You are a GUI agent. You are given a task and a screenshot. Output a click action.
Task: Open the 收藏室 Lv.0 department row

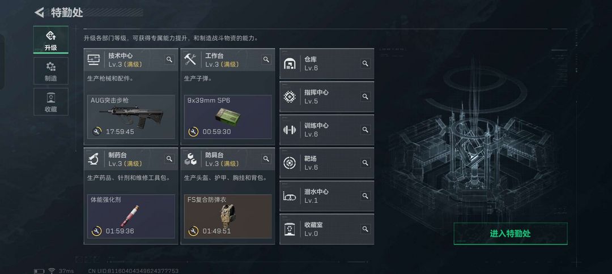pyautogui.click(x=327, y=229)
